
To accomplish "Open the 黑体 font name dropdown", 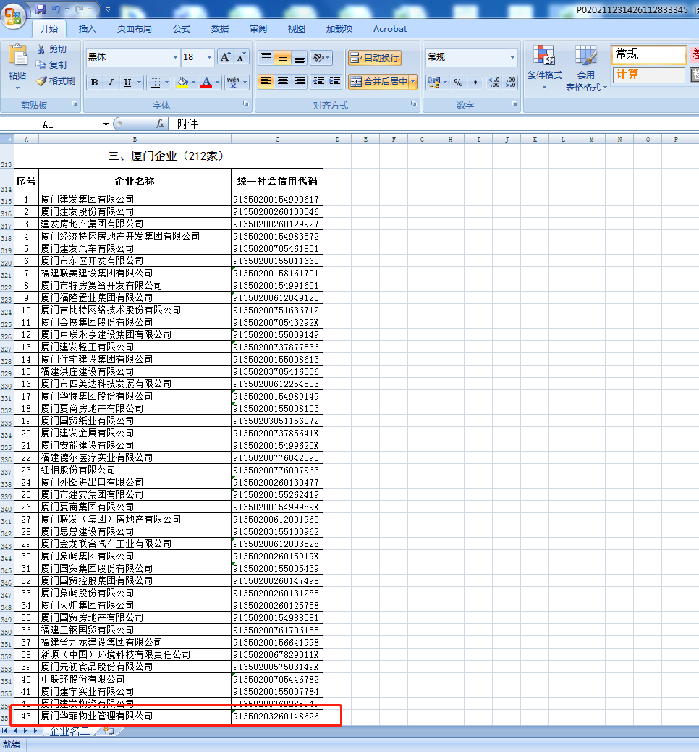I will [x=175, y=58].
